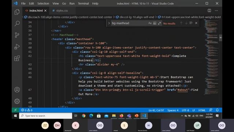Screen dimensions: 234x132
Task: Click the Windows taskbar search box
Action: pyautogui.click(x=45, y=116)
